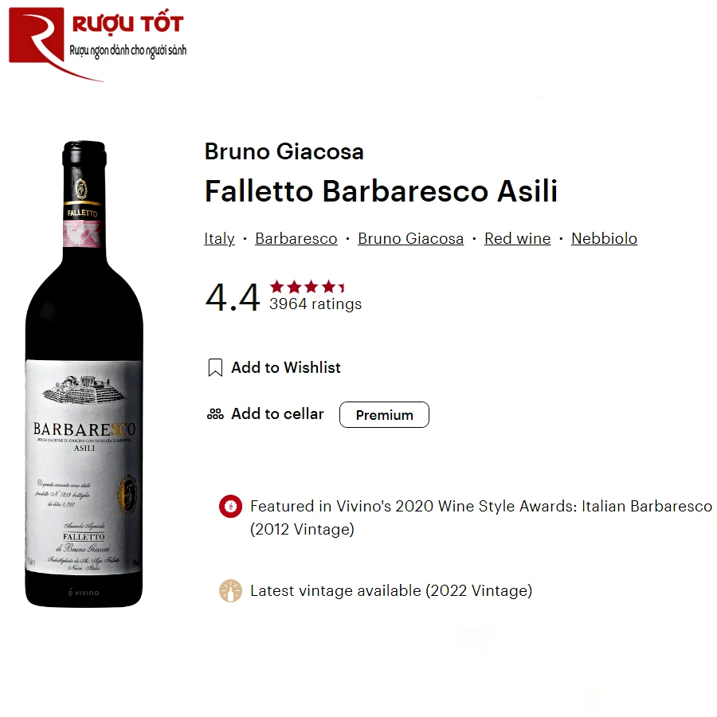Click the wishlist bookmark icon
The image size is (717, 717).
coord(215,367)
